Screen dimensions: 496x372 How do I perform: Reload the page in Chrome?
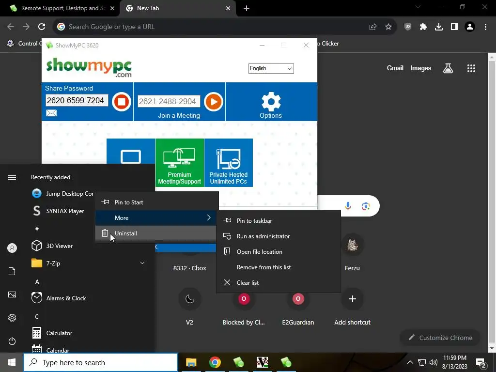(x=42, y=27)
